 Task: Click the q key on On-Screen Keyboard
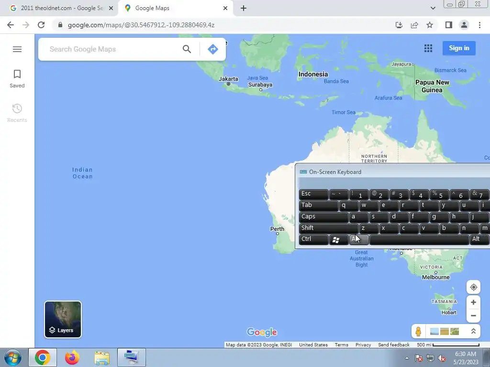[349, 205]
